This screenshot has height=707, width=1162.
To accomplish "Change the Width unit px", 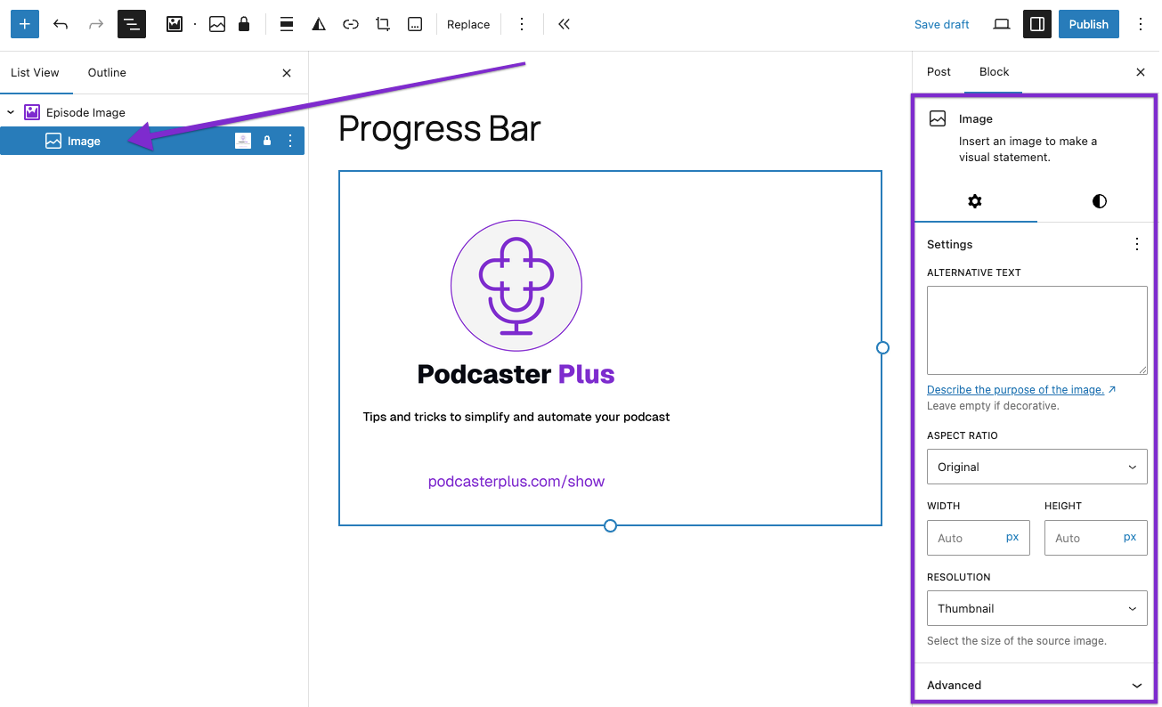I will tap(1012, 537).
